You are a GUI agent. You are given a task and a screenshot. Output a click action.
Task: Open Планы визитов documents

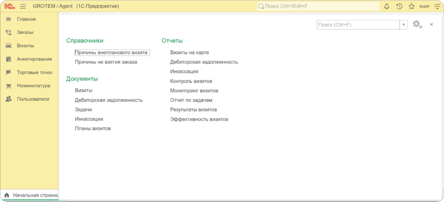[x=93, y=128]
